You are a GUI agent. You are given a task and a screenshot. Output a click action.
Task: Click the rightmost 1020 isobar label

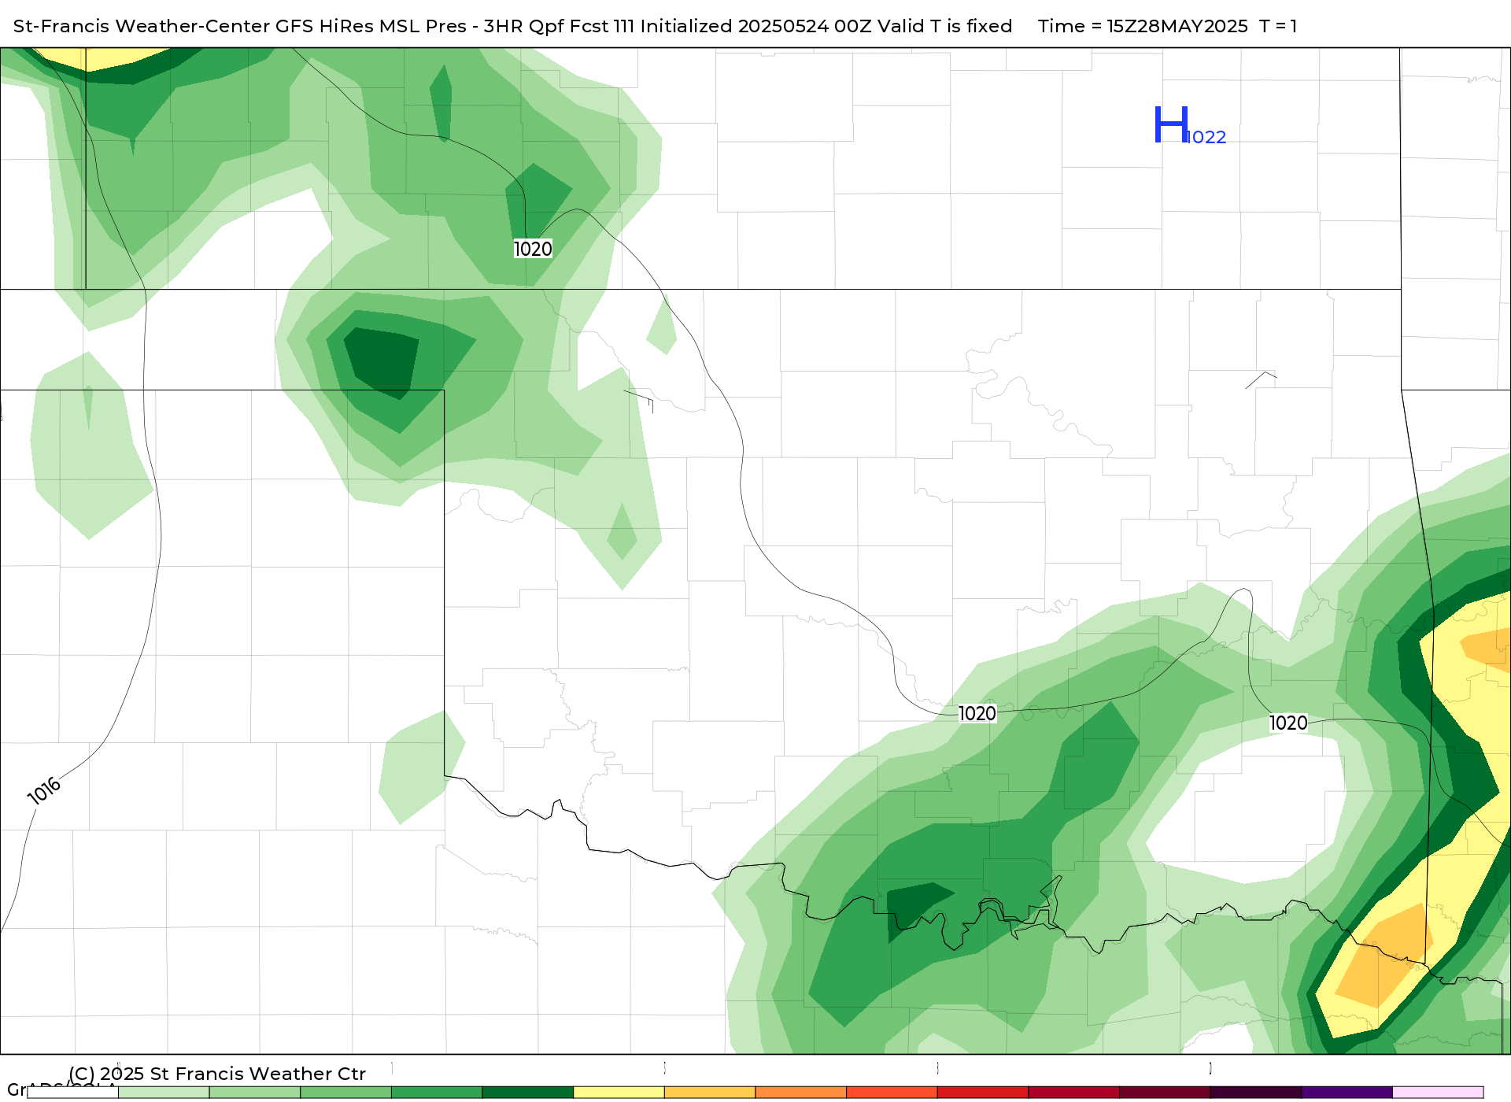tap(1288, 723)
